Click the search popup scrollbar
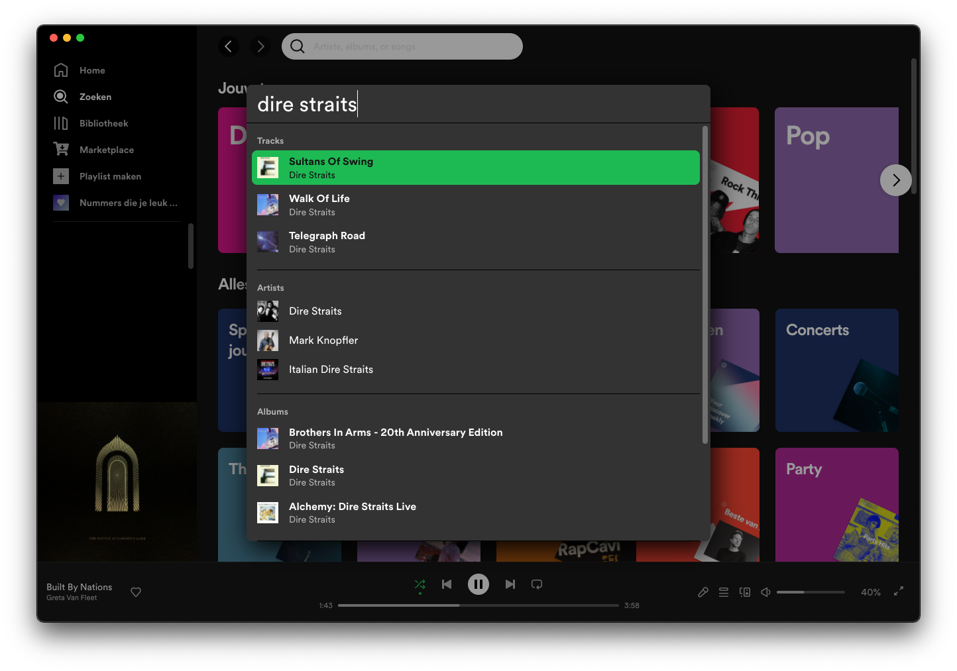Screen dimensions: 957x671 [x=705, y=285]
